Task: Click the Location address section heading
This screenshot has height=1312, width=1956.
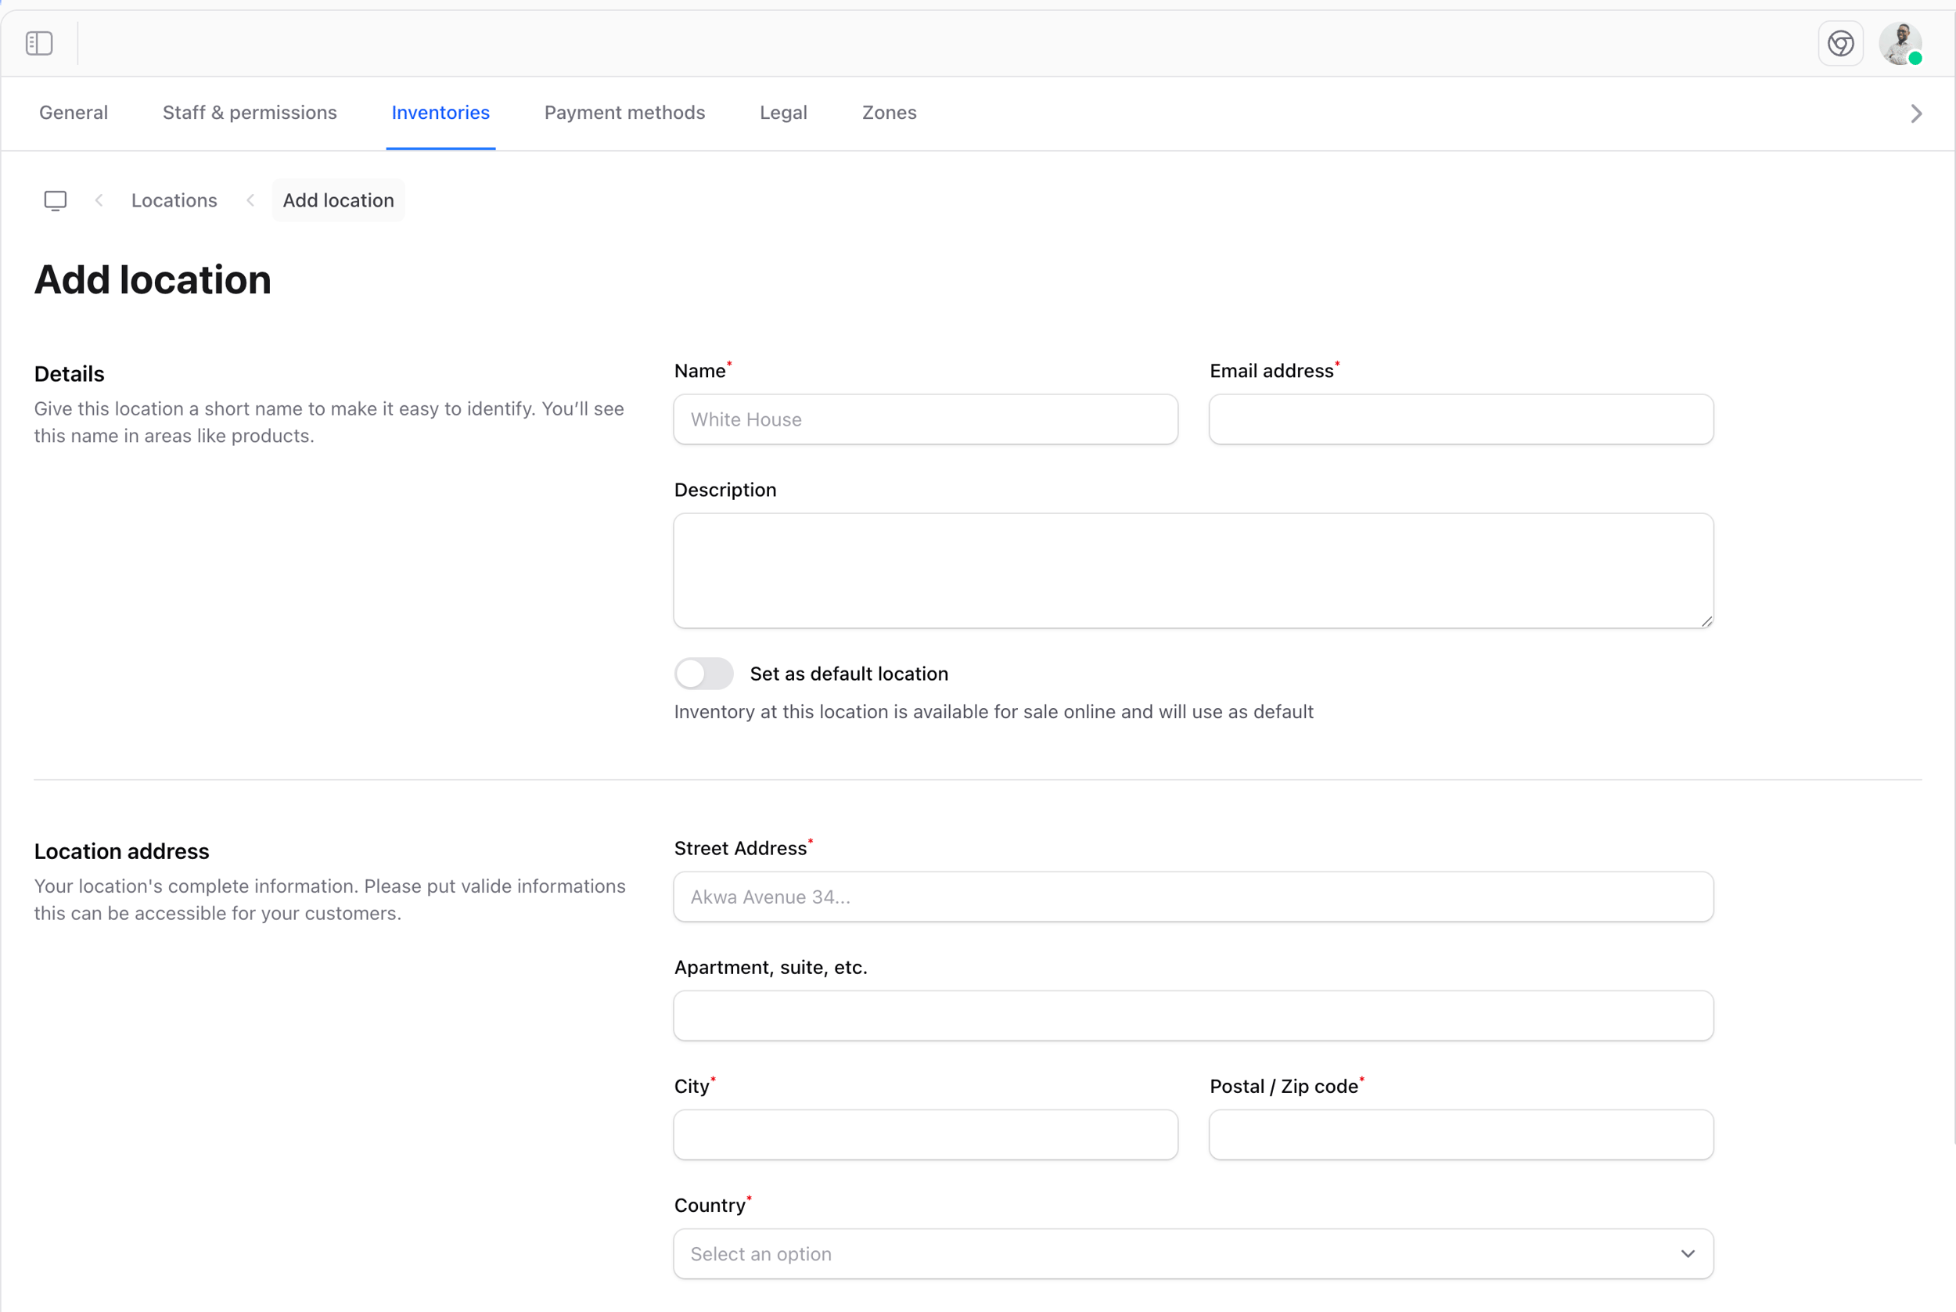Action: 121,851
